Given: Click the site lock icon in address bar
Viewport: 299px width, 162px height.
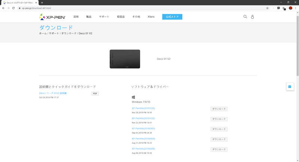Looking at the screenshot, I should tap(19, 8).
